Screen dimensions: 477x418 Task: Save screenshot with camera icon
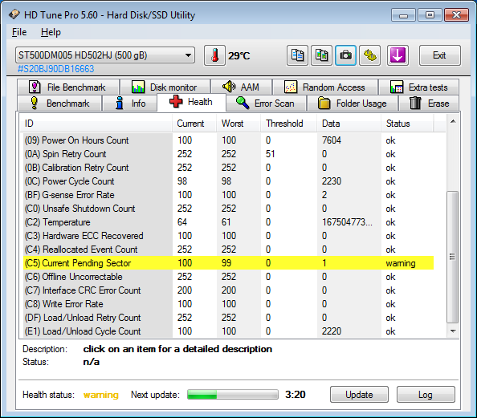click(x=345, y=55)
